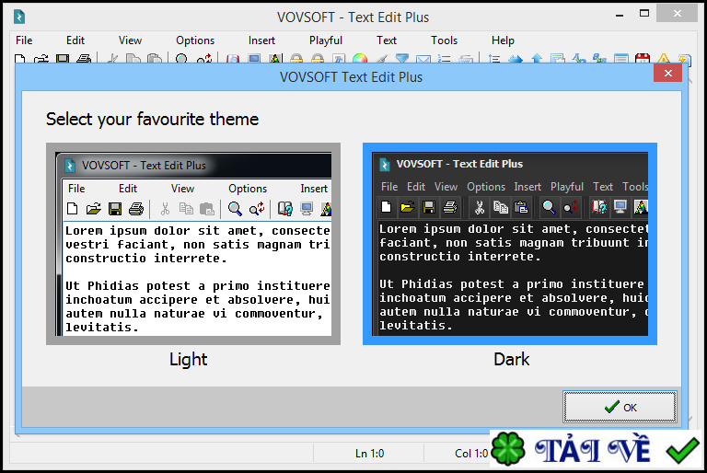
Task: Open the View menu
Action: tap(130, 40)
